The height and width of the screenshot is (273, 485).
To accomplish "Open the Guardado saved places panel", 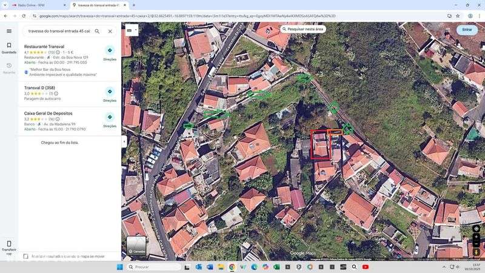I will pyautogui.click(x=9, y=48).
